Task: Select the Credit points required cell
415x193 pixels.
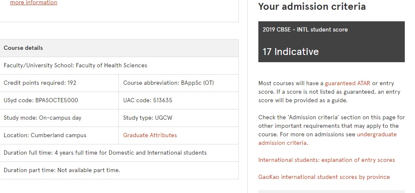Action: (40, 83)
